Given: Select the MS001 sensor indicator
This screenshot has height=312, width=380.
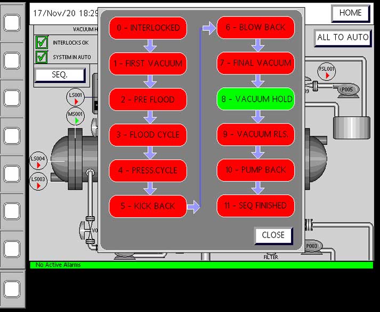Looking at the screenshot, I should [76, 117].
